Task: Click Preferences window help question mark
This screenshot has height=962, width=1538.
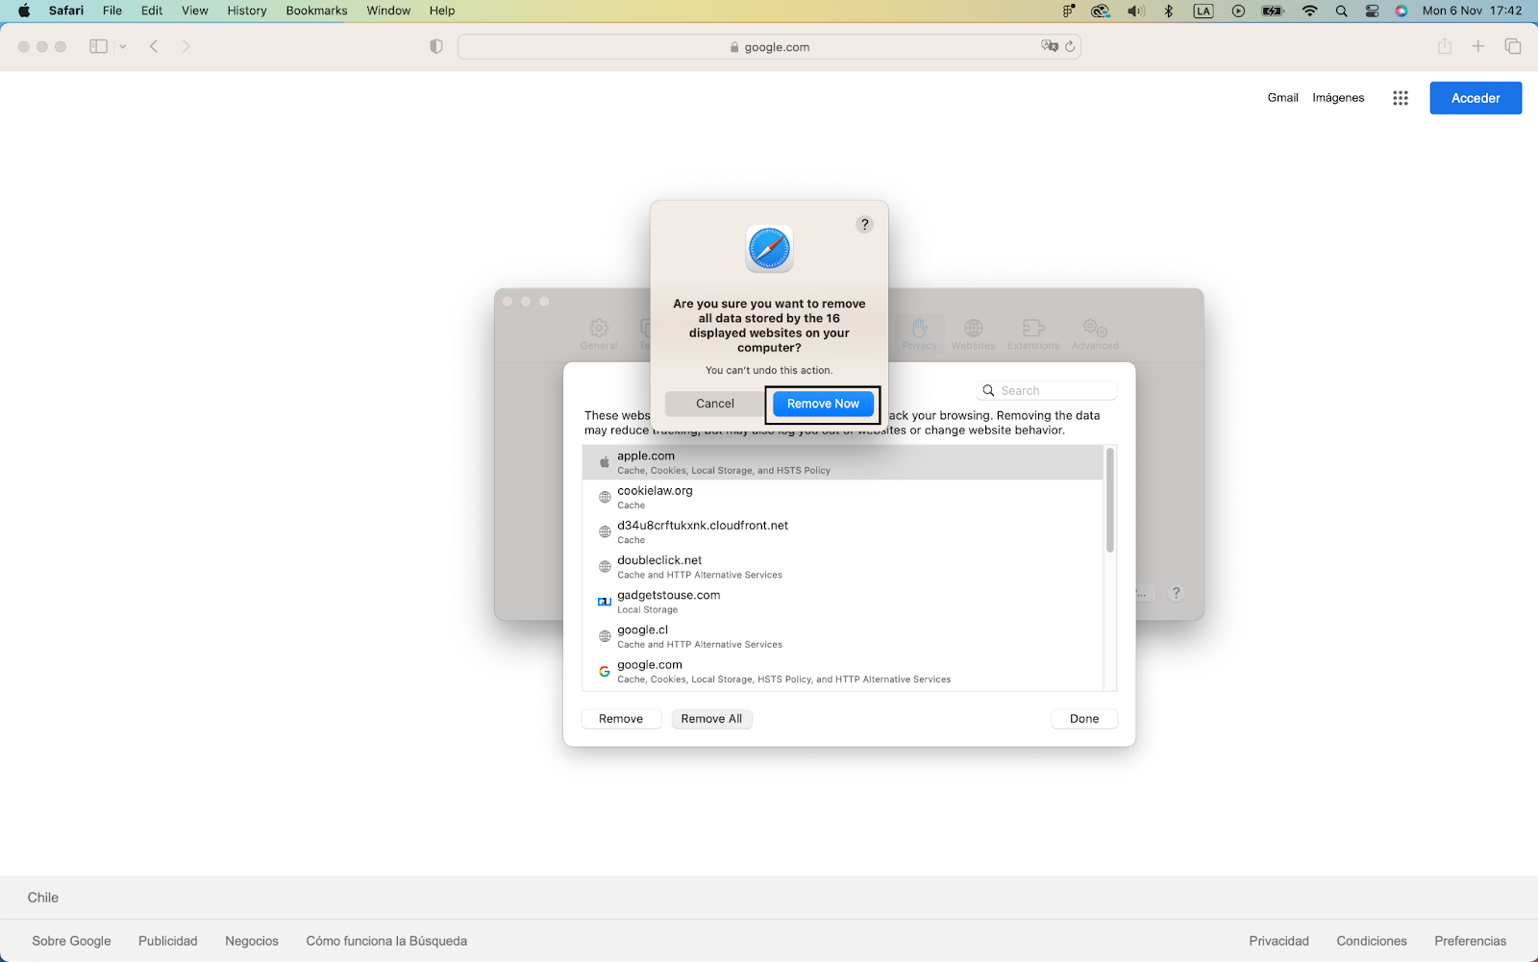Action: 1176,593
